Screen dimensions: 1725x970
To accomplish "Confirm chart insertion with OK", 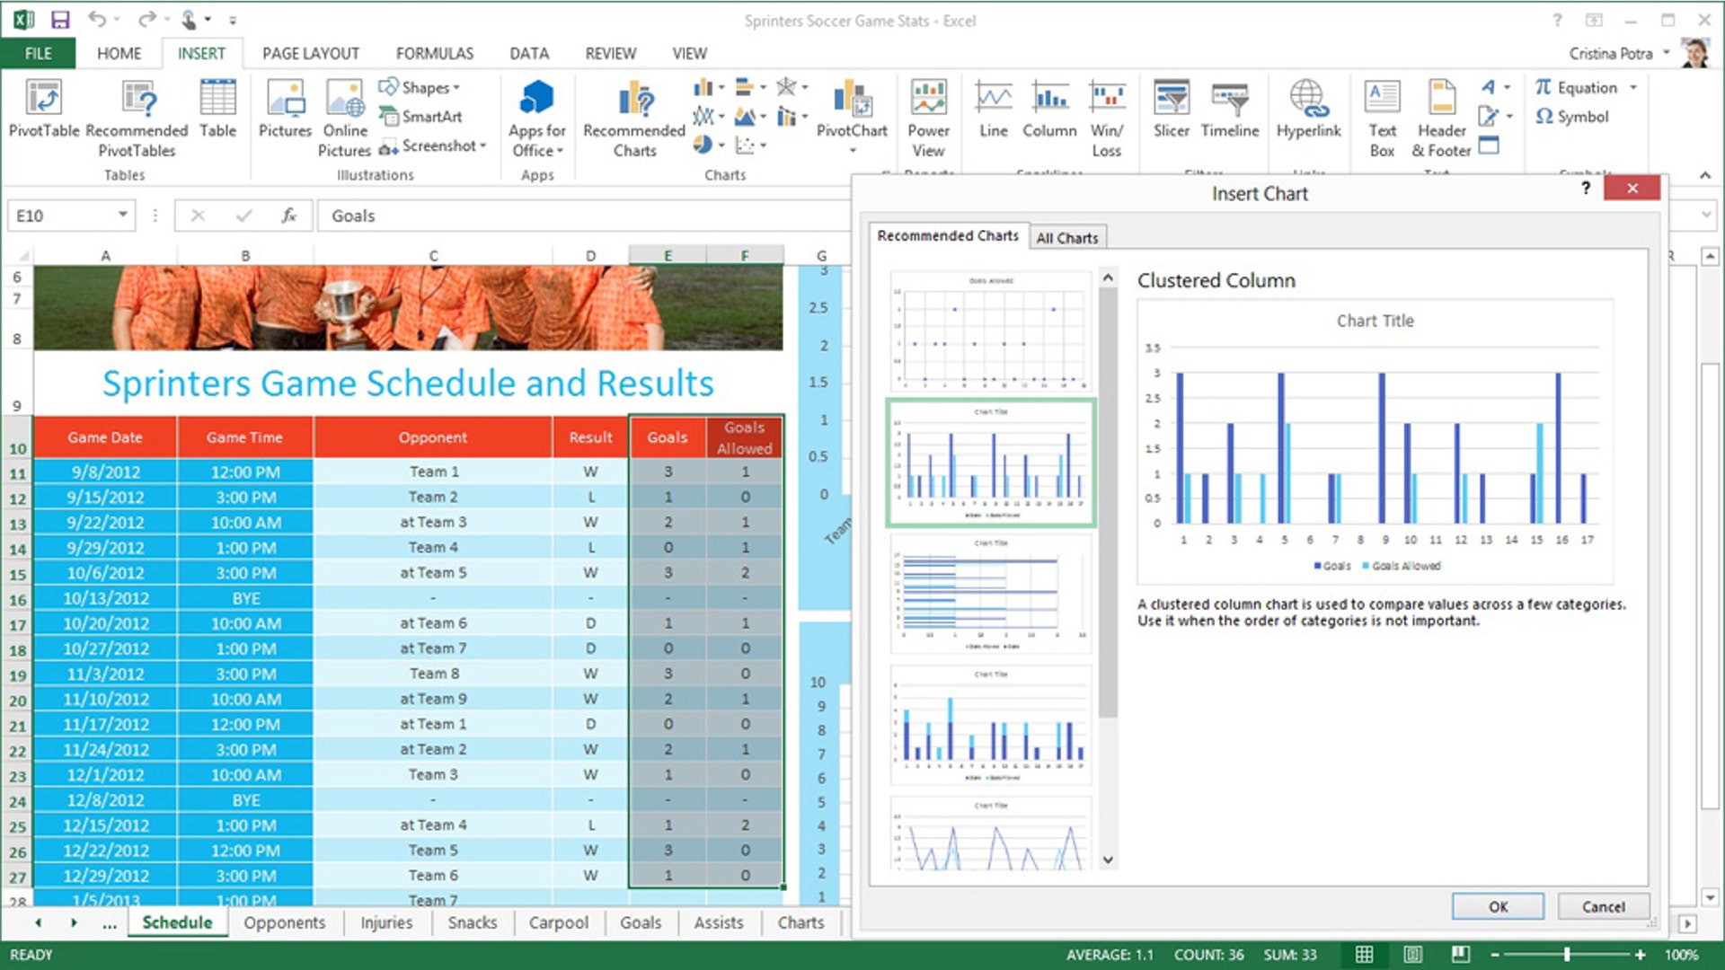I will (x=1497, y=906).
